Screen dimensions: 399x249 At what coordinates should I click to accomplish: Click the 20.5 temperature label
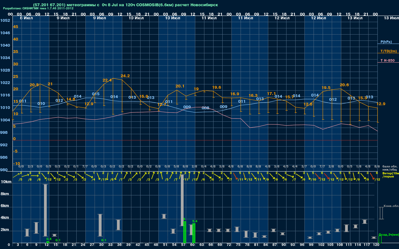34,85
